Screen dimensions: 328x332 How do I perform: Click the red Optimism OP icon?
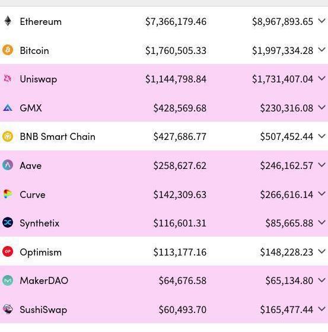tap(8, 251)
